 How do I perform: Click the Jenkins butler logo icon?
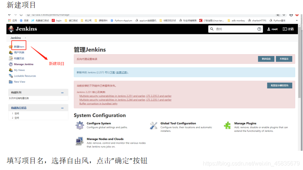click(11, 29)
